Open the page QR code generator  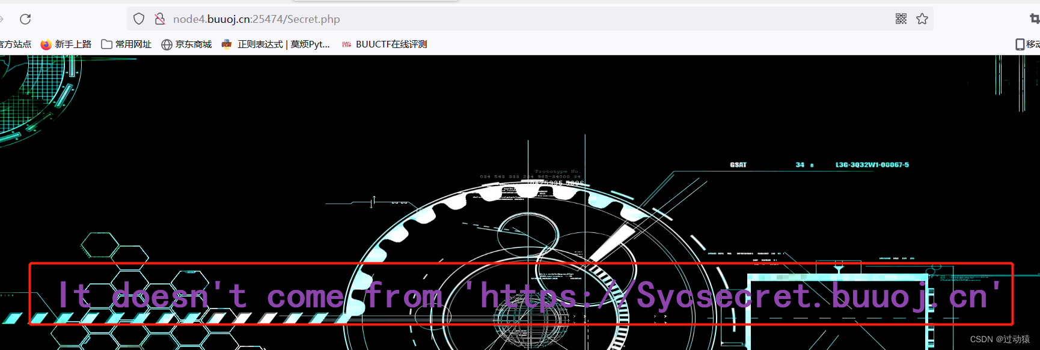tap(901, 19)
